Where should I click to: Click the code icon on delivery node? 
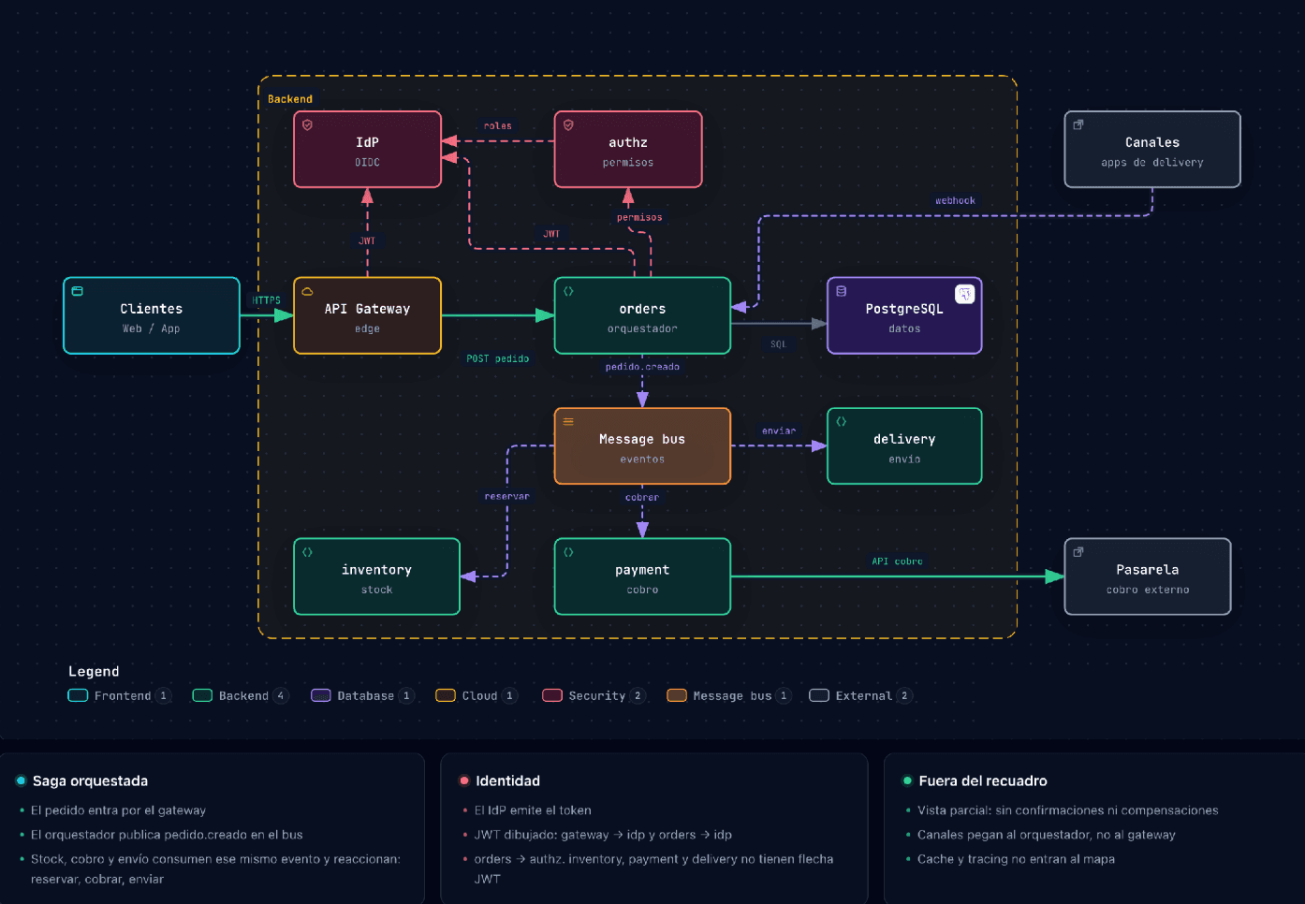click(841, 421)
